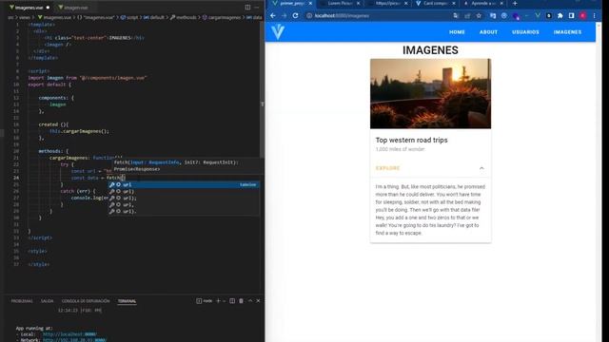Open VS Code editor more actions menu
The height and width of the screenshot is (342, 609).
[x=257, y=7]
